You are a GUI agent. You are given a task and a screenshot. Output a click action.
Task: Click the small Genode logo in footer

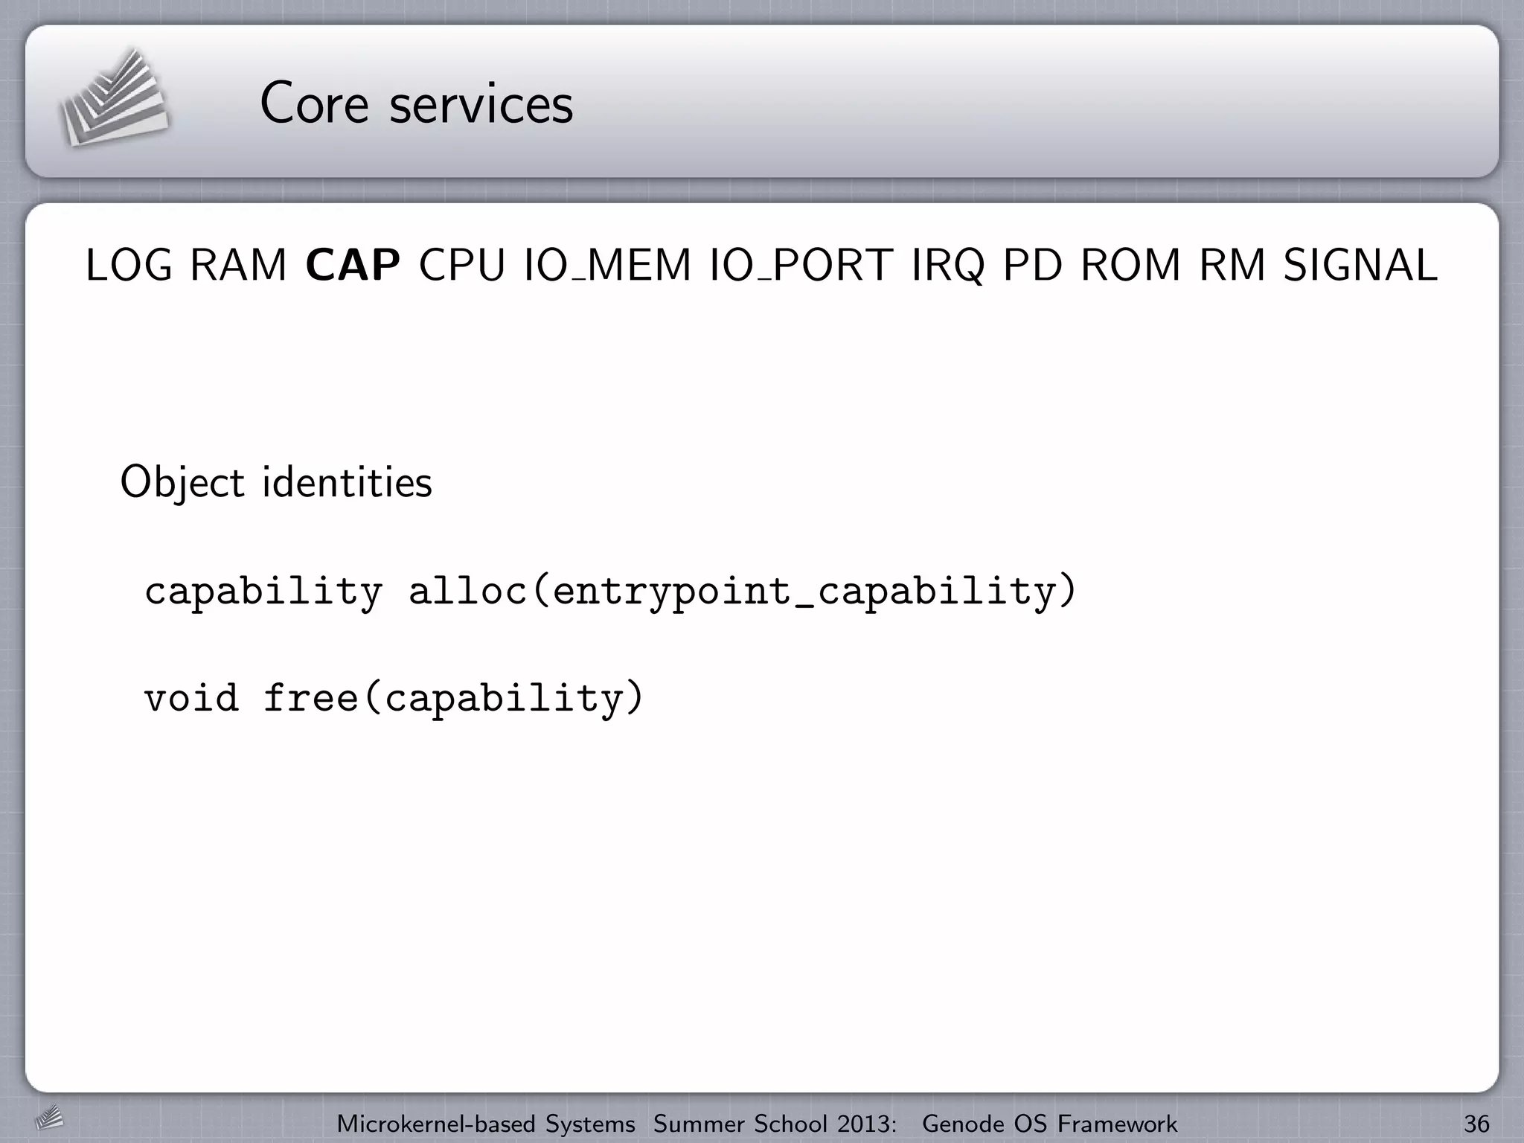(49, 1118)
